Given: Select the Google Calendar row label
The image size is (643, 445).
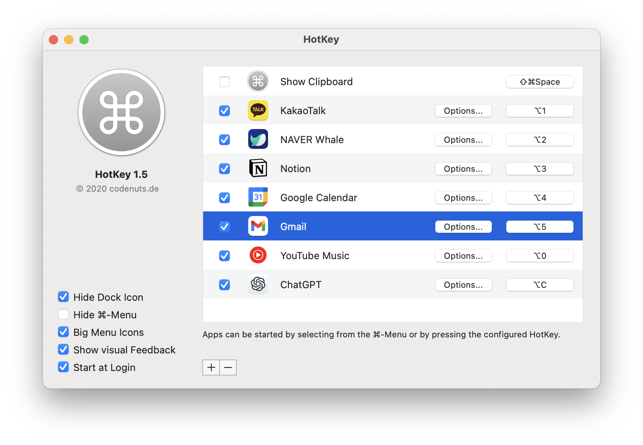Looking at the screenshot, I should point(319,198).
